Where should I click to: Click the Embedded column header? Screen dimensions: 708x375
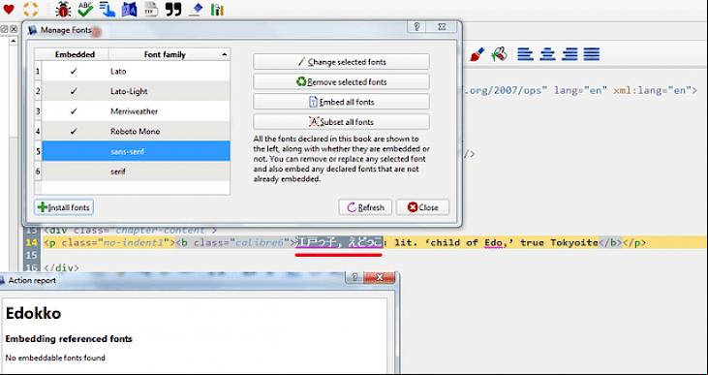[75, 54]
